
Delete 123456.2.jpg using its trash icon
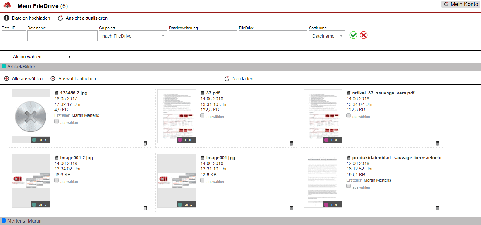(145, 143)
